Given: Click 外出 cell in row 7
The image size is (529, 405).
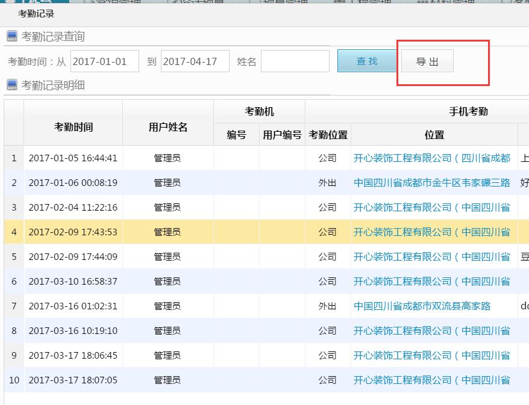Looking at the screenshot, I should (328, 306).
